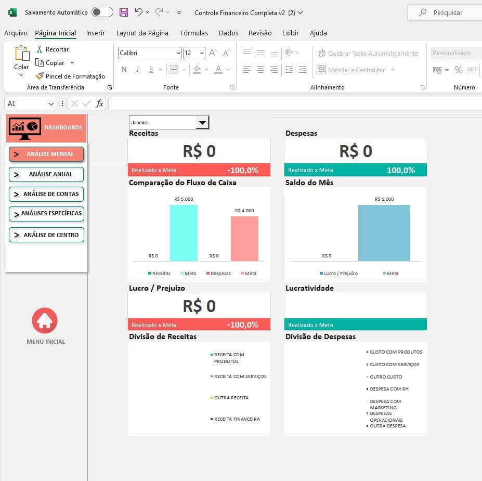Toggle italic I formatting
The width and height of the screenshot is (482, 481).
[x=138, y=70]
